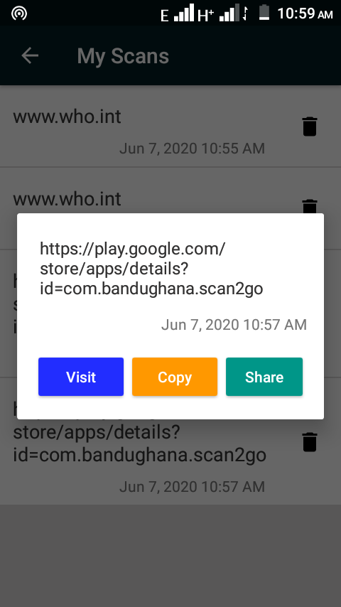Click the blue Visit button
Viewport: 341px width, 607px height.
tap(81, 377)
